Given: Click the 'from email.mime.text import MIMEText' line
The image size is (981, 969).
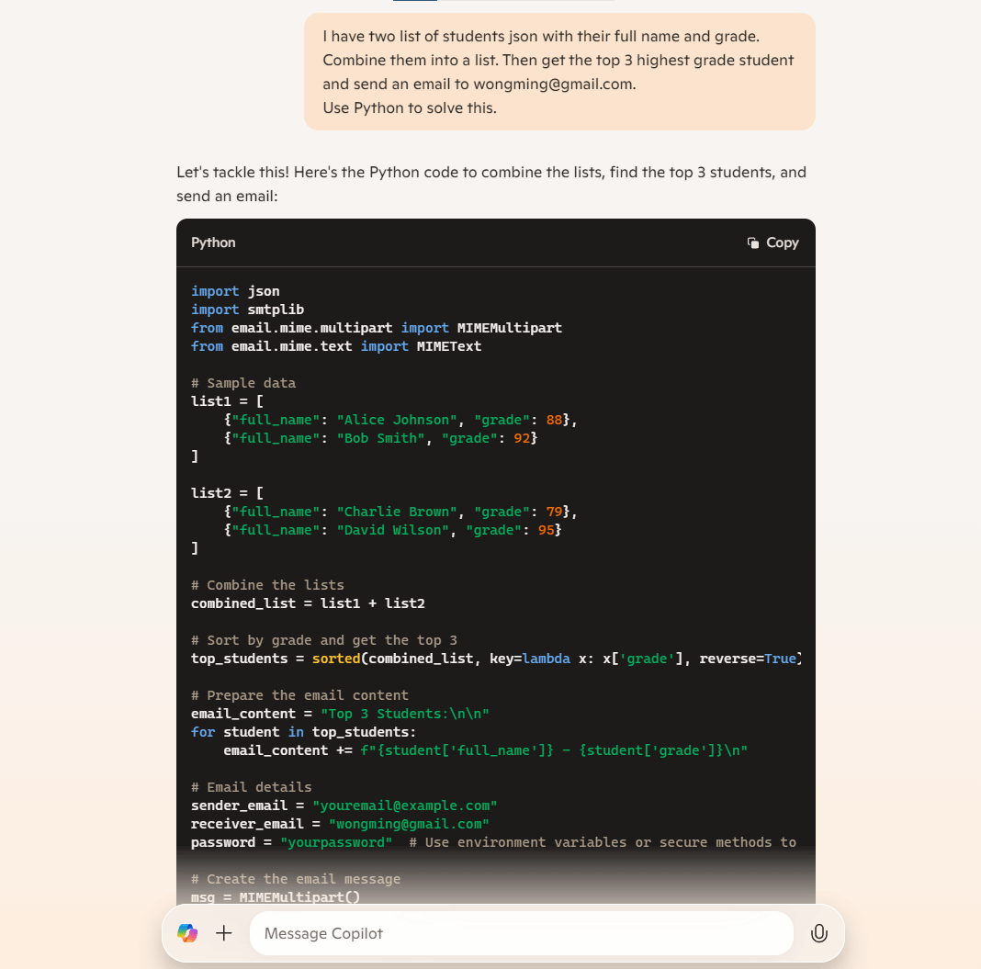Looking at the screenshot, I should [336, 346].
